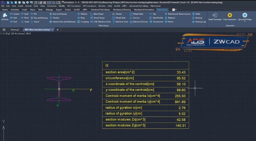This screenshot has width=256, height=141.
Task: Insert a Thread from the Part Library
Action: pyautogui.click(x=117, y=14)
